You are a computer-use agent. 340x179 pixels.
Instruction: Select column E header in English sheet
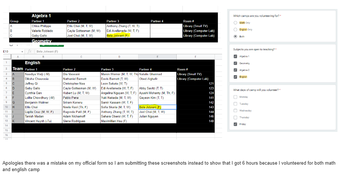[x=158, y=57]
